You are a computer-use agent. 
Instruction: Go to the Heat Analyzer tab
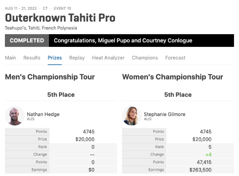click(x=108, y=58)
